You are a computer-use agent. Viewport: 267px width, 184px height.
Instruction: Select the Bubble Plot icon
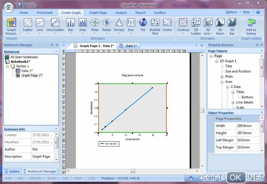(155, 26)
